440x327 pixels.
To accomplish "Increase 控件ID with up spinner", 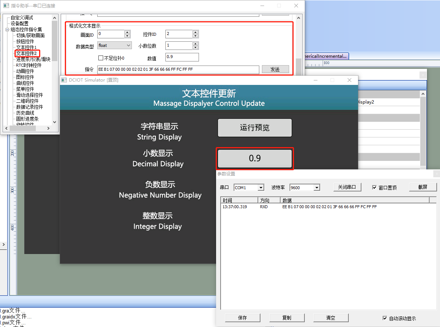I will pos(196,32).
